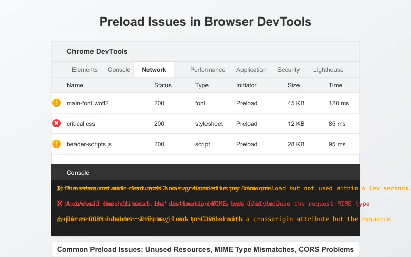Click Preload initiator of main-font.woff2
Viewport: 411px width, 257px height.
[x=247, y=103]
